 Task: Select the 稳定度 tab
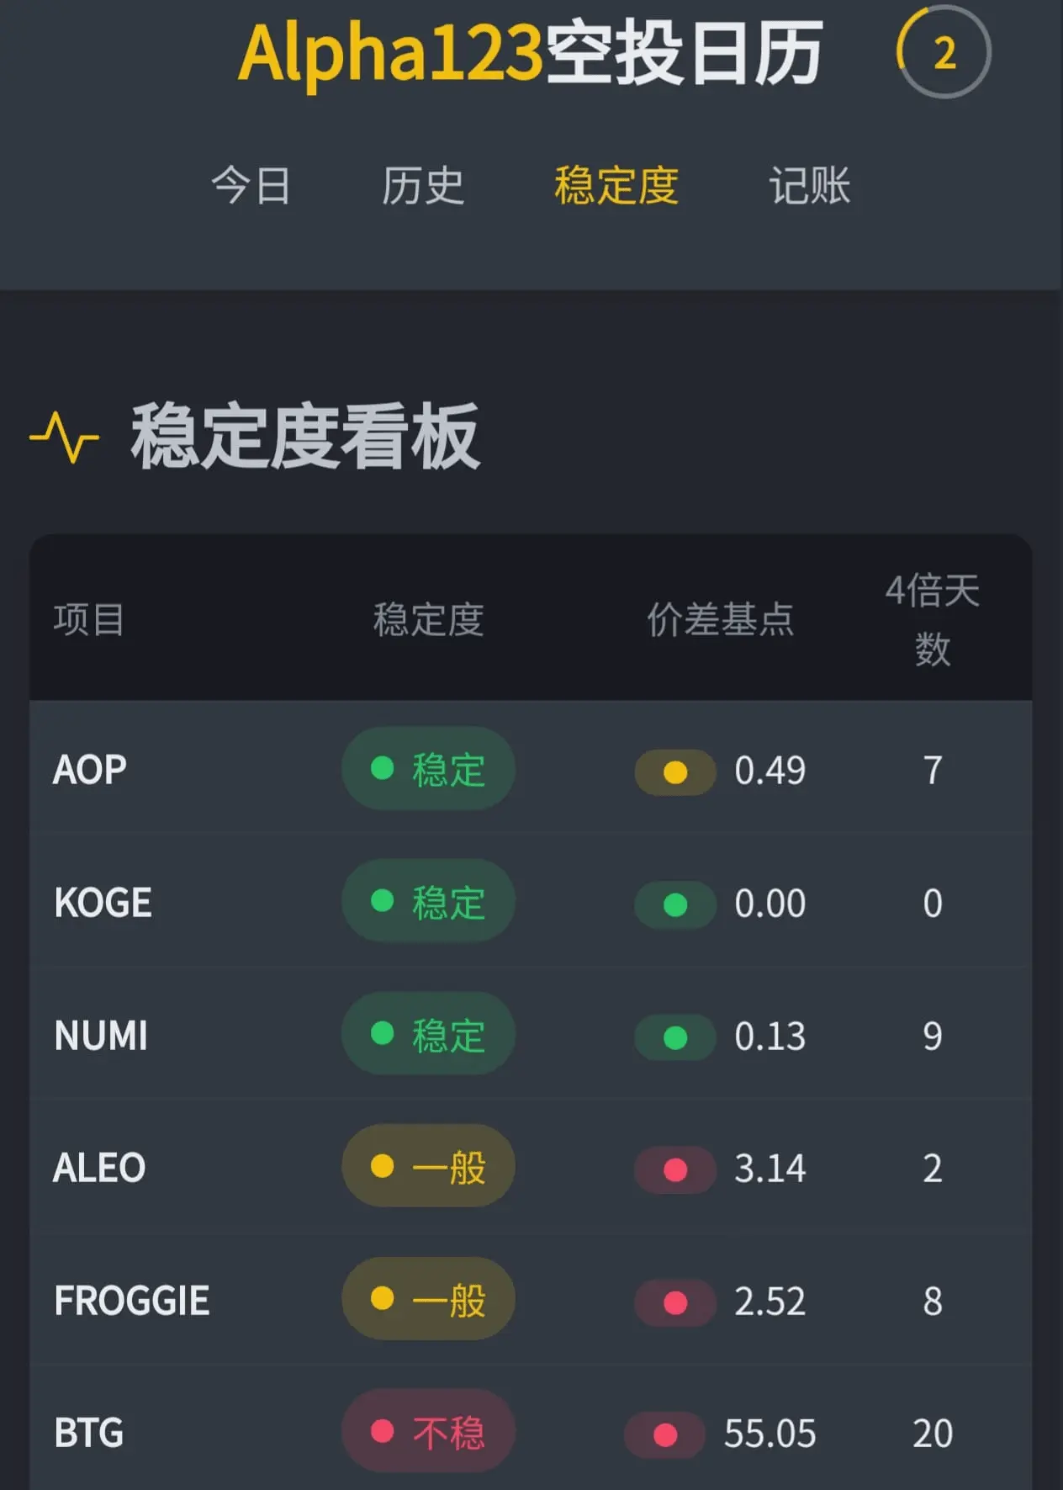click(x=616, y=186)
